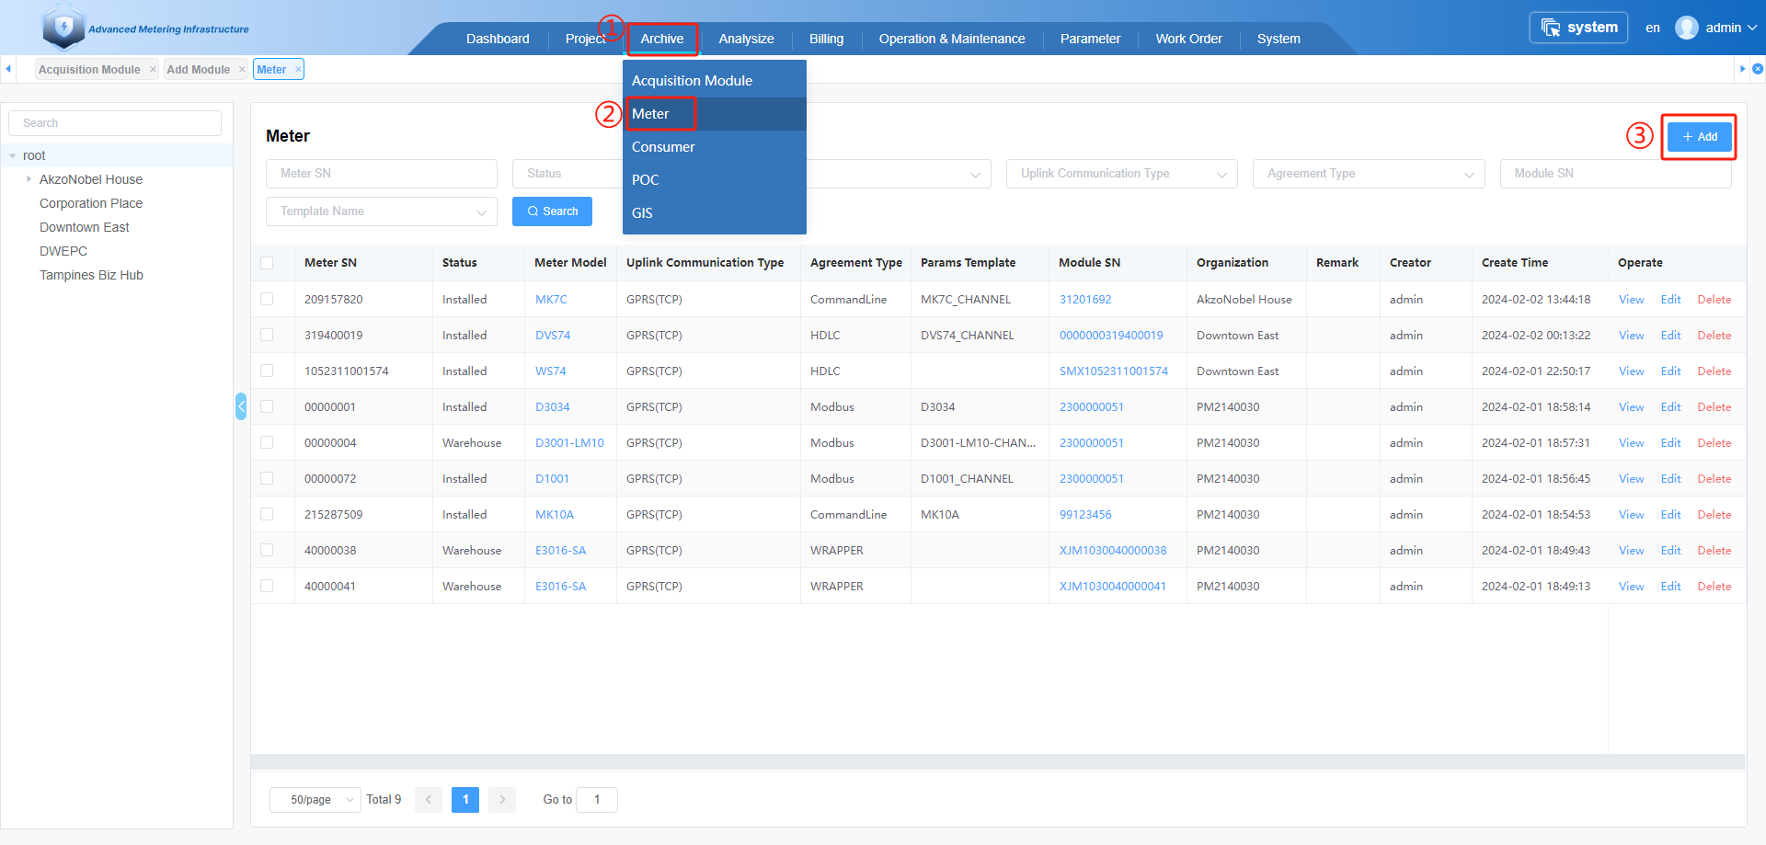Screen dimensions: 1766x845
Task: Choose GIS in the Archive dropdown
Action: (x=715, y=213)
